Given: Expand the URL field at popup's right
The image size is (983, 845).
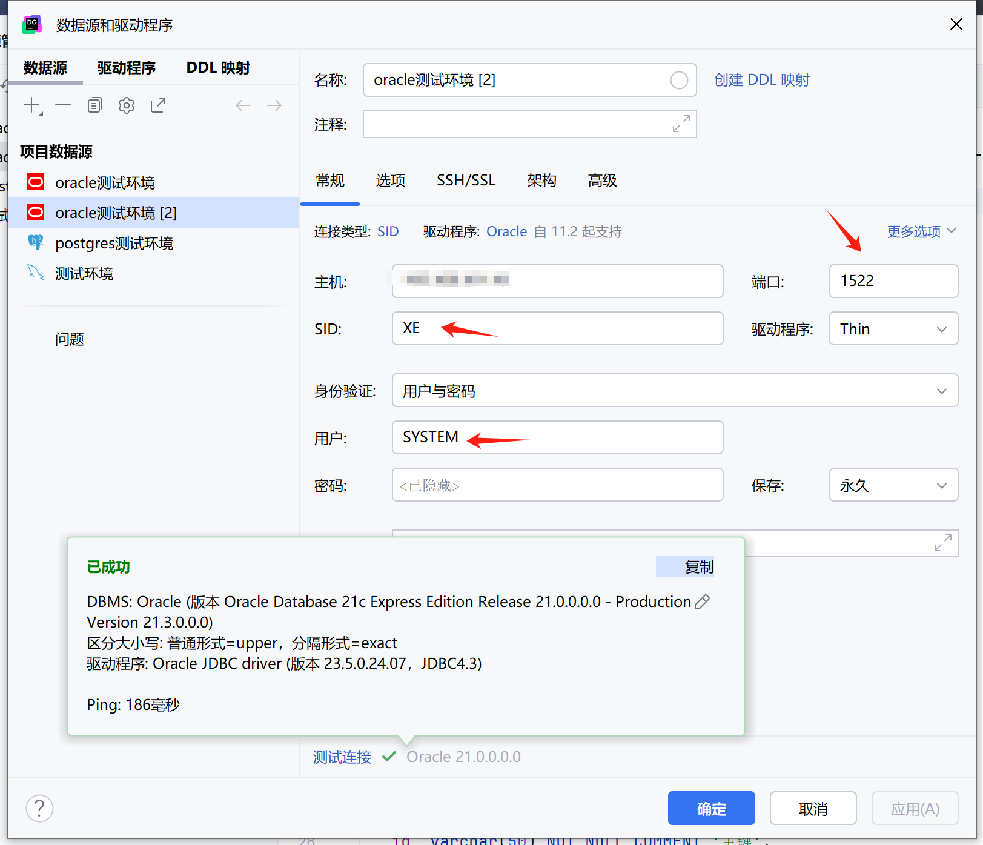Looking at the screenshot, I should (x=943, y=543).
